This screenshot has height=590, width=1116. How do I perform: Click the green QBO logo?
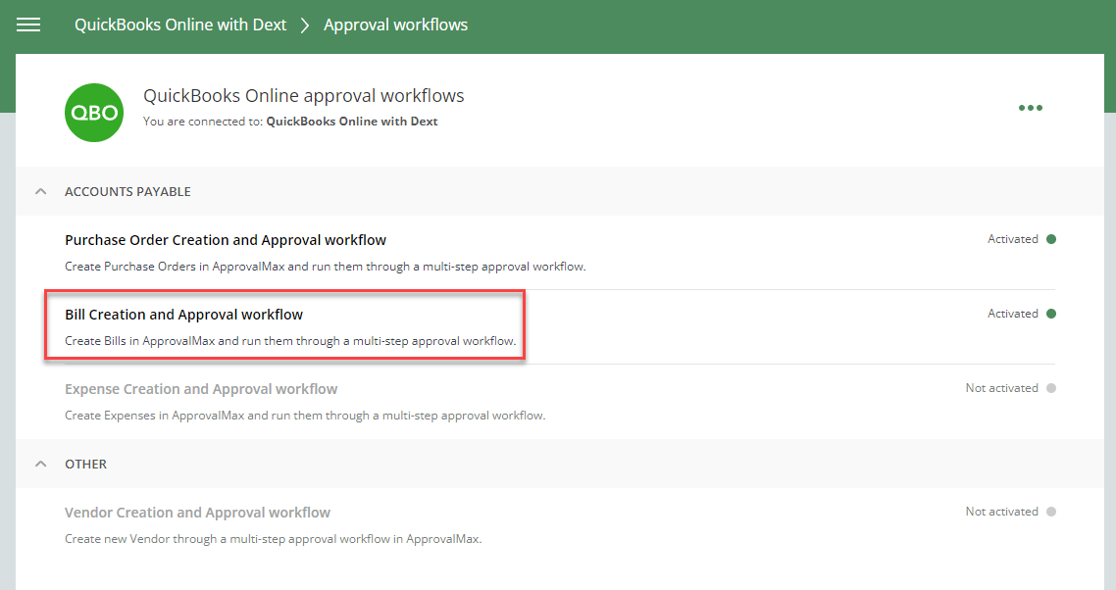pos(94,113)
